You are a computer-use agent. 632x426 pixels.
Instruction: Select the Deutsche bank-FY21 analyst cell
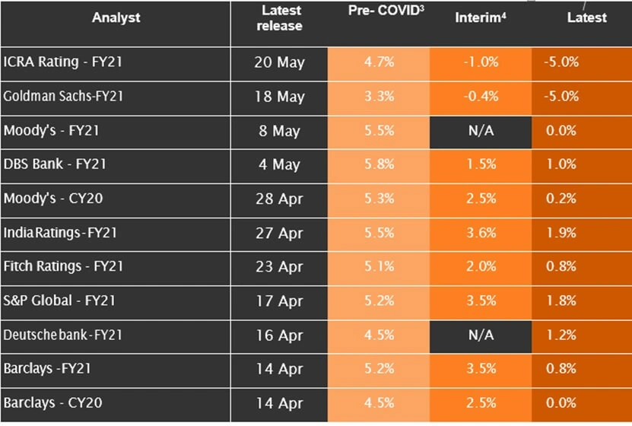point(64,335)
